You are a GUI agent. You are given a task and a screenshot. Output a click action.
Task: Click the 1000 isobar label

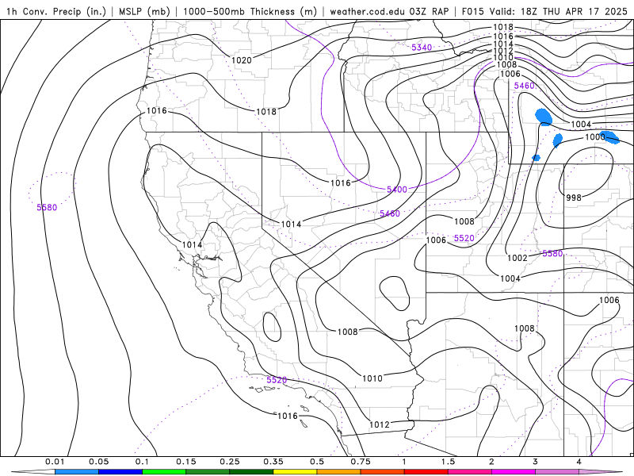595,136
